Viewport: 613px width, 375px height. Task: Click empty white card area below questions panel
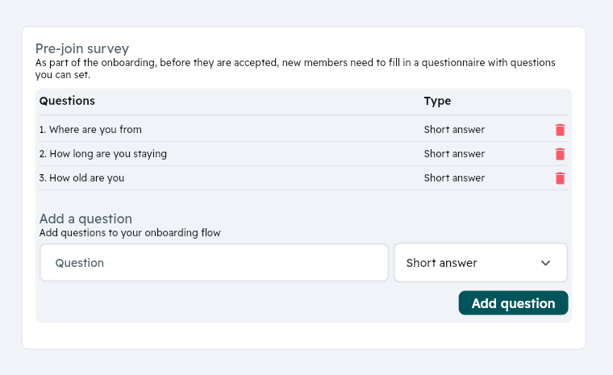coord(303,335)
